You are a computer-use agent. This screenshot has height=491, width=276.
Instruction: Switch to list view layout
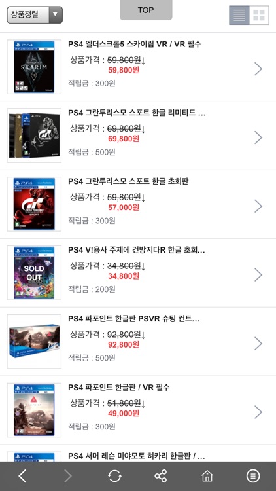(x=239, y=15)
